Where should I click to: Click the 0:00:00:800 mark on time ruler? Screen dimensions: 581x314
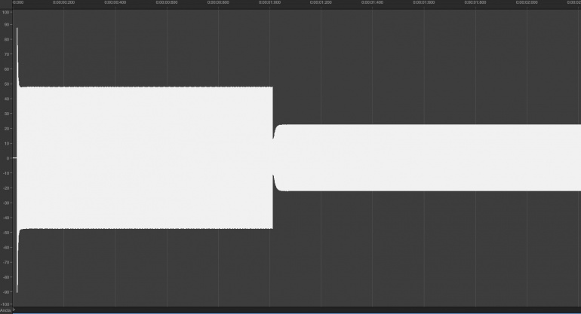218,2
